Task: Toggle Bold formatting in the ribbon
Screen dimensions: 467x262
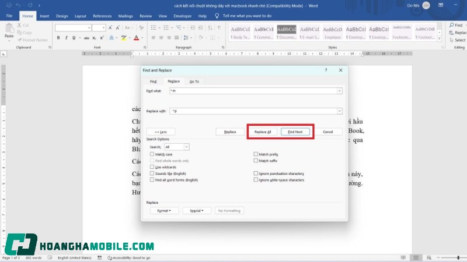Action: (x=58, y=38)
